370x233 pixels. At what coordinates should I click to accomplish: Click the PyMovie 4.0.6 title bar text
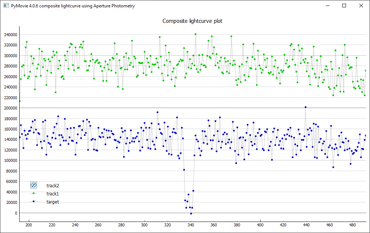coord(73,6)
